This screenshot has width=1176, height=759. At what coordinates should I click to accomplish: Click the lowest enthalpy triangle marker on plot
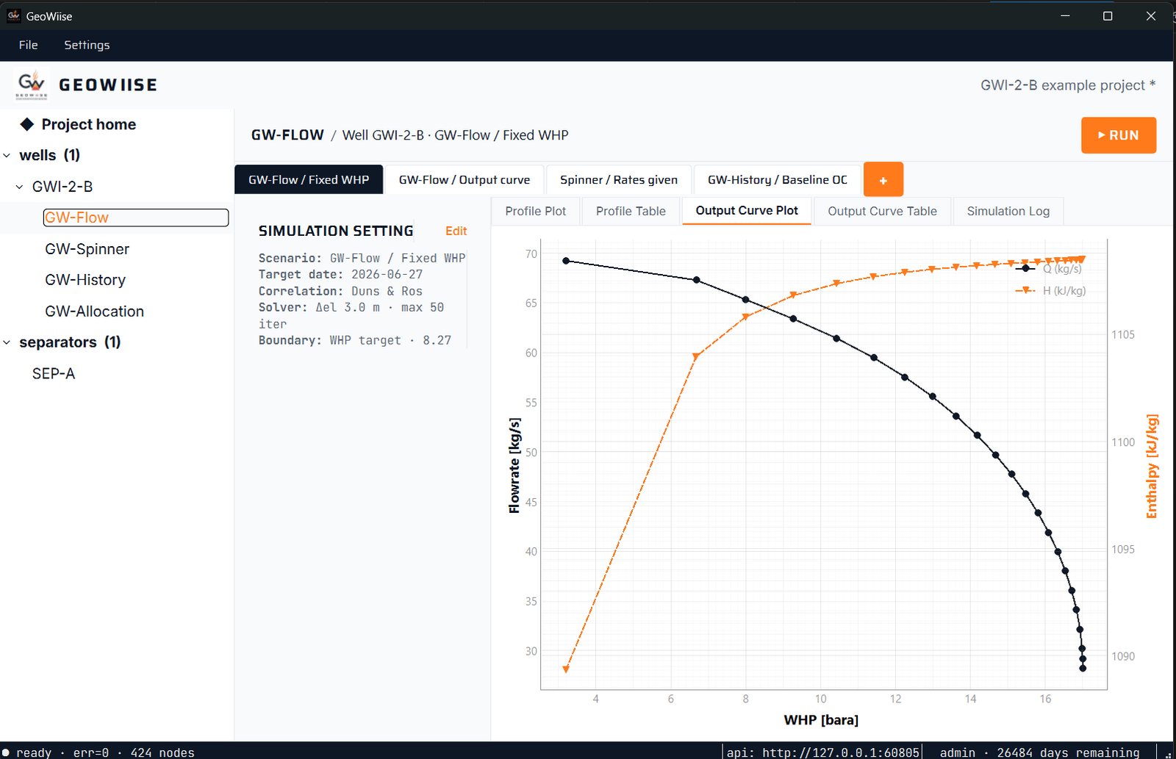tap(566, 669)
